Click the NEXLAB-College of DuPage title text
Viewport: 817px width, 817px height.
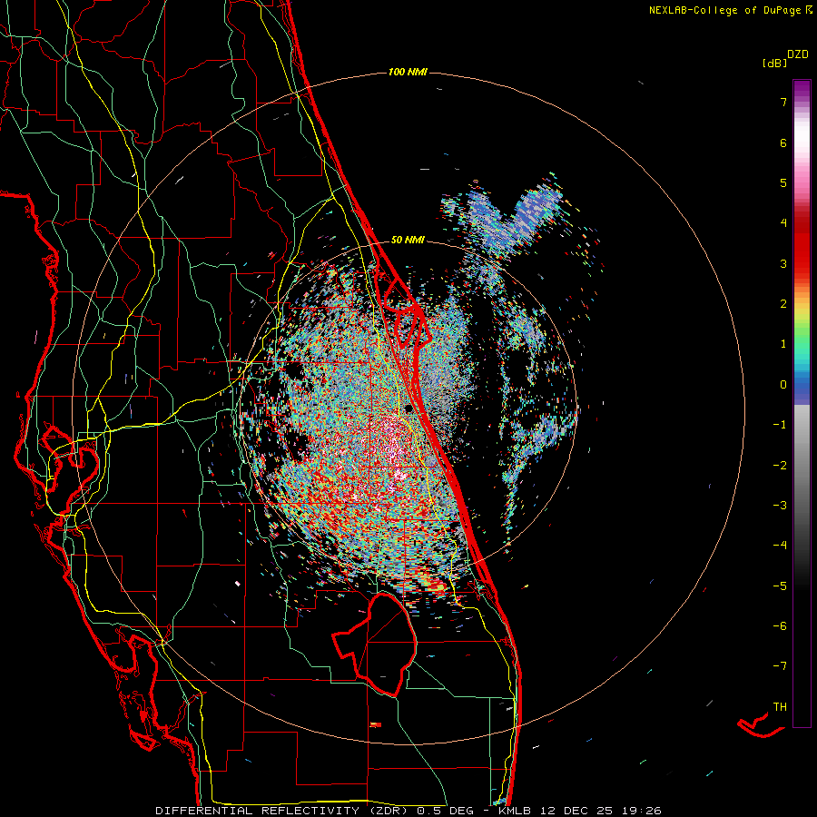tap(725, 10)
